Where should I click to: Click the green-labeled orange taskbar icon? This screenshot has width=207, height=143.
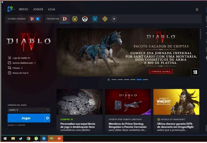51,139
